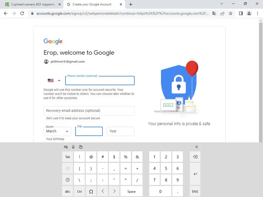Tap the backspace key on touch keyboard
This screenshot has height=197, width=263.
tap(195, 157)
